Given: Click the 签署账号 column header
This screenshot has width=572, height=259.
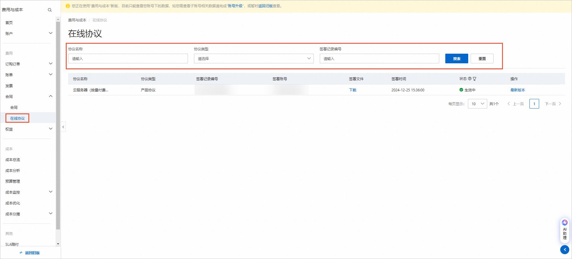Looking at the screenshot, I should tap(280, 79).
